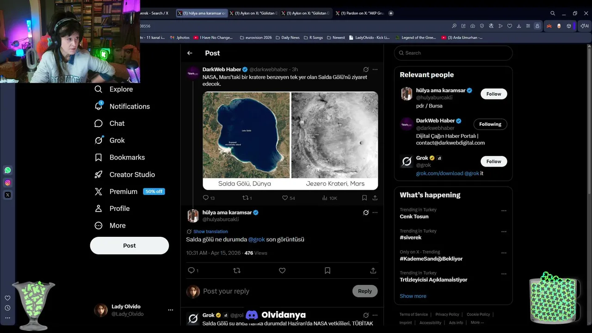Open grok.com/download link
The width and height of the screenshot is (592, 333).
(x=439, y=173)
